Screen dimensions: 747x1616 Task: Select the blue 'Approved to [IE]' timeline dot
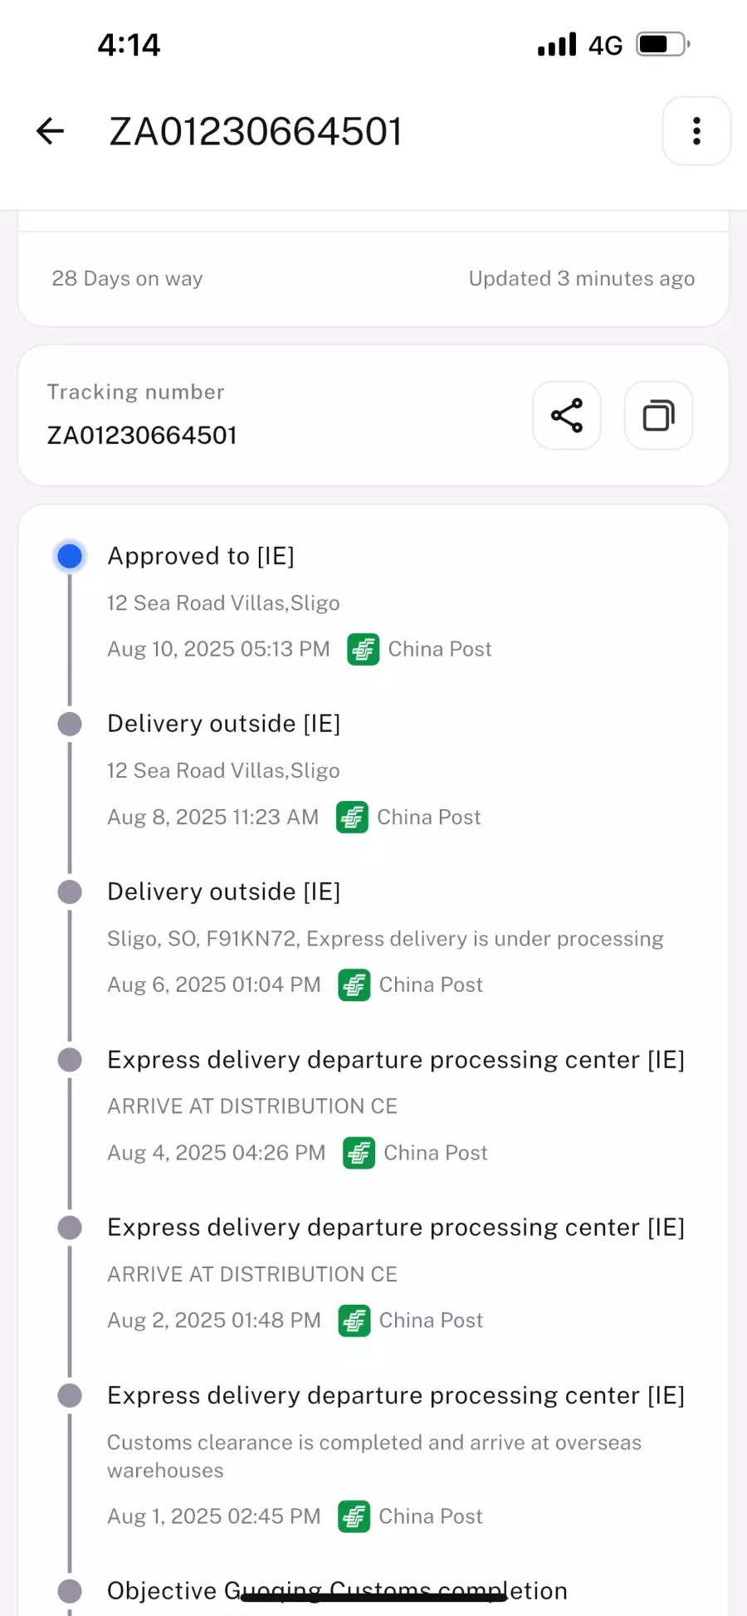[70, 556]
